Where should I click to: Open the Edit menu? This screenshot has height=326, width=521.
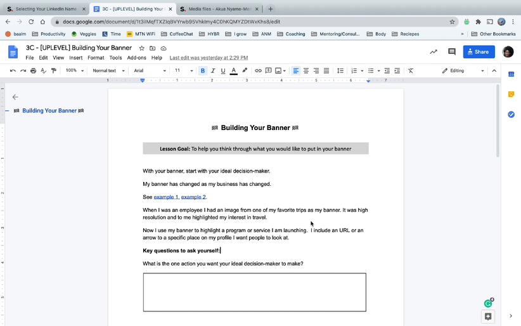tap(43, 58)
